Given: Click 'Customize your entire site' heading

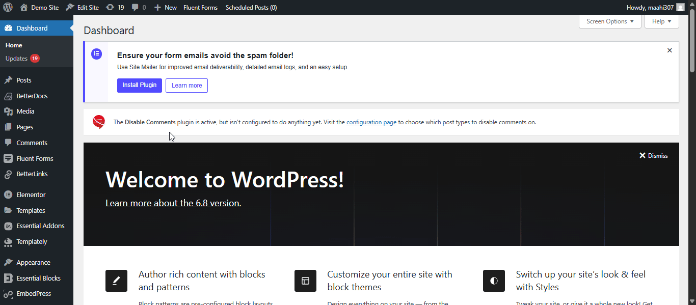Looking at the screenshot, I should click(390, 281).
